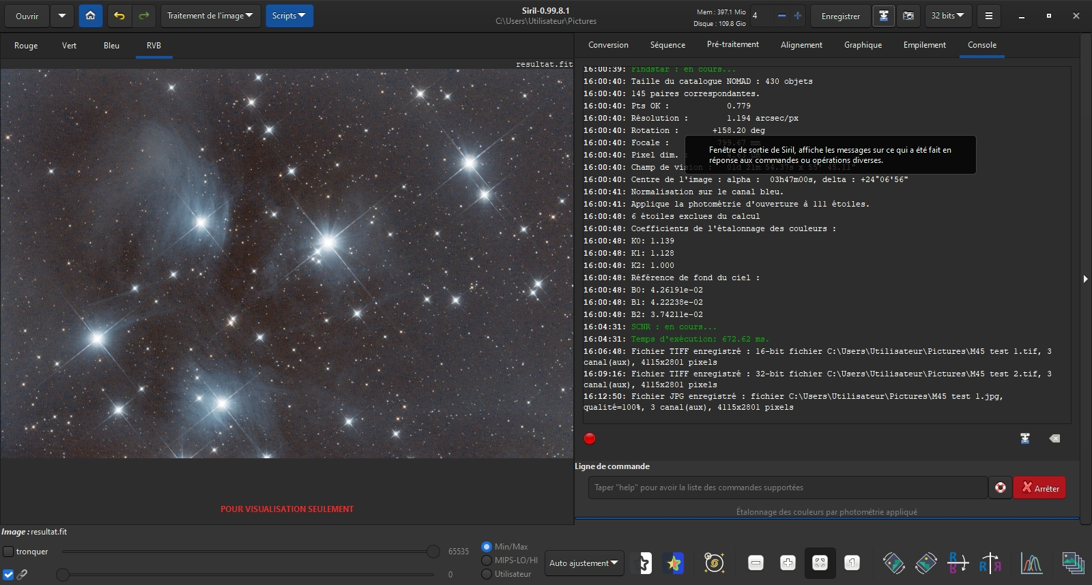Open the astrometry galaxy icon tool
Viewport: 1092px width, 585px height.
(714, 562)
